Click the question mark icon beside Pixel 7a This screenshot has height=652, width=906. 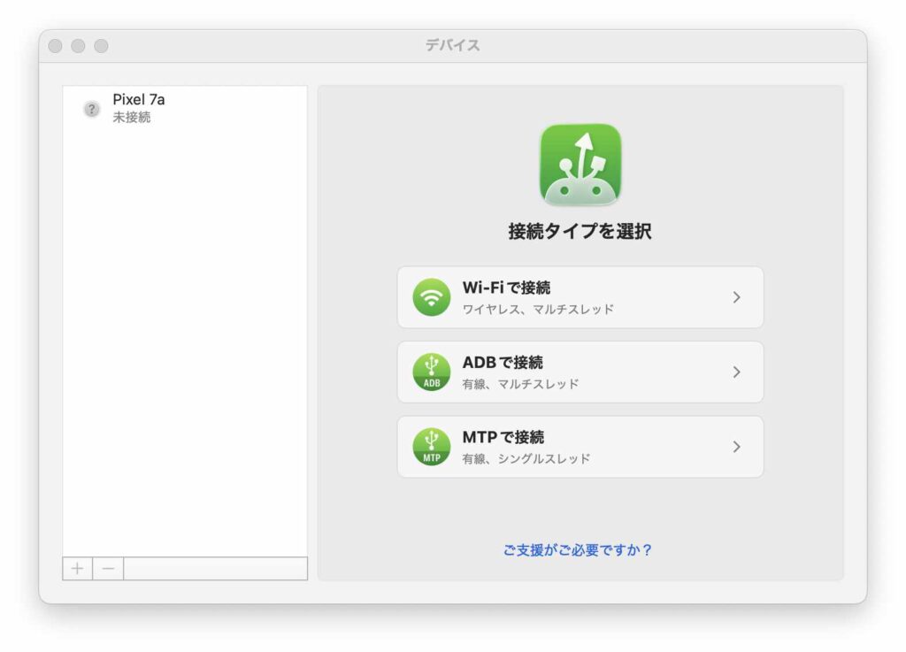92,109
